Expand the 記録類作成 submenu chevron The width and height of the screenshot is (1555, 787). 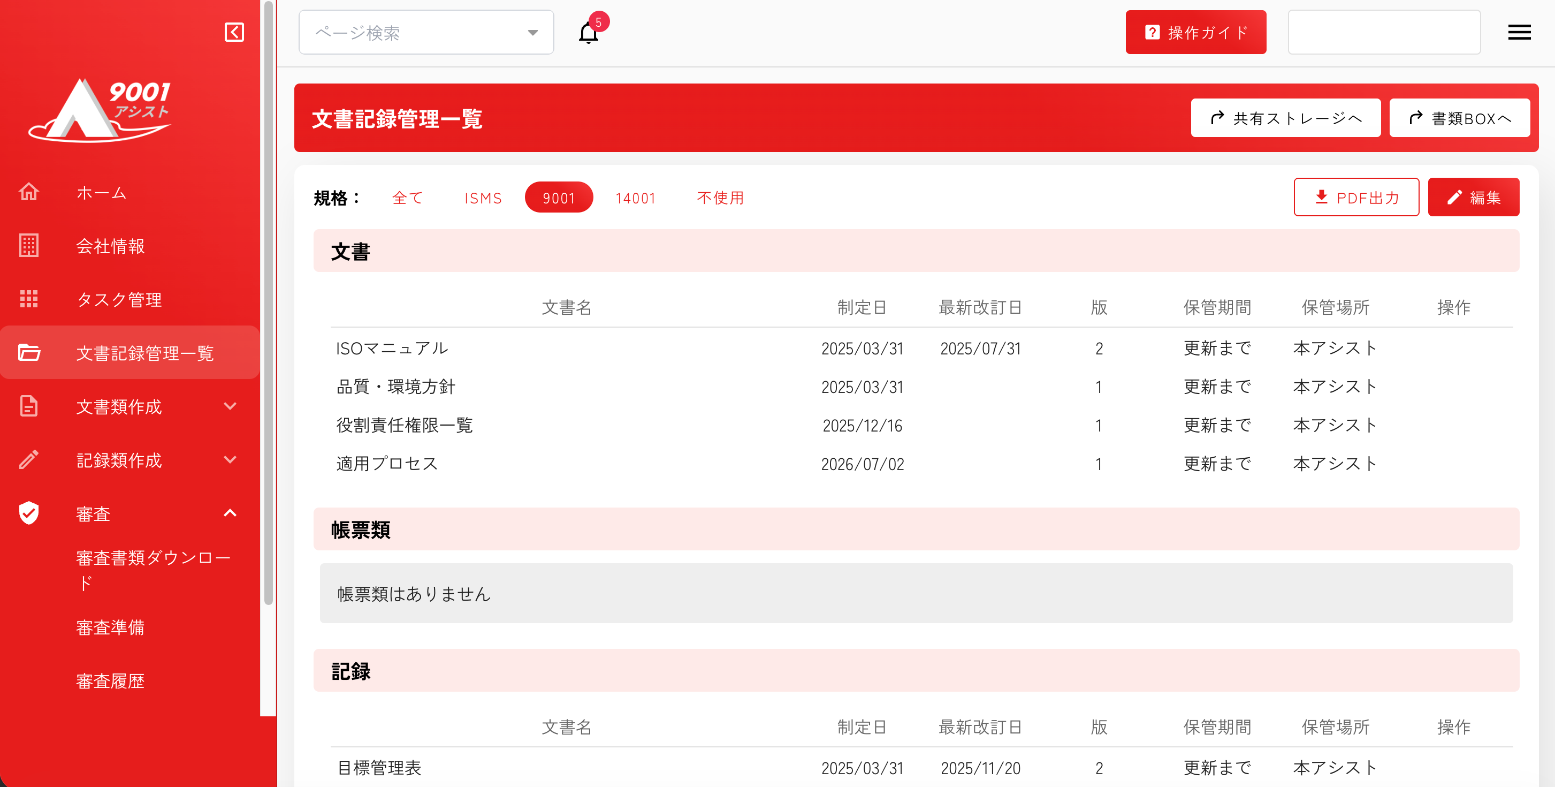(230, 460)
